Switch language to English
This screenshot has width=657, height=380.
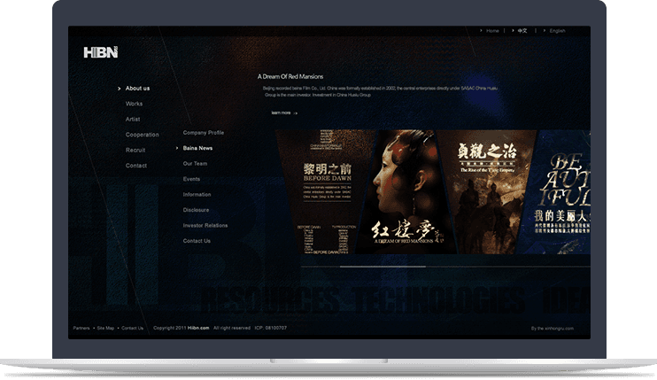(557, 31)
